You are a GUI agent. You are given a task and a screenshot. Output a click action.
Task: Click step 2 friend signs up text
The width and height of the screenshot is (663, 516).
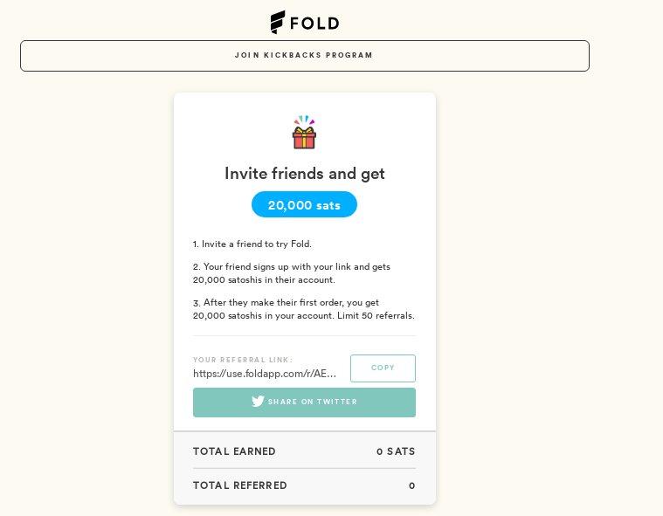click(292, 273)
